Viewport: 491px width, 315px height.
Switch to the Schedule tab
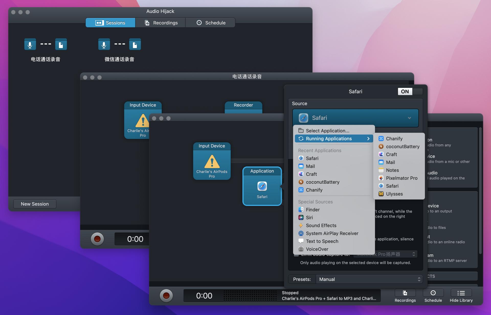coord(210,23)
